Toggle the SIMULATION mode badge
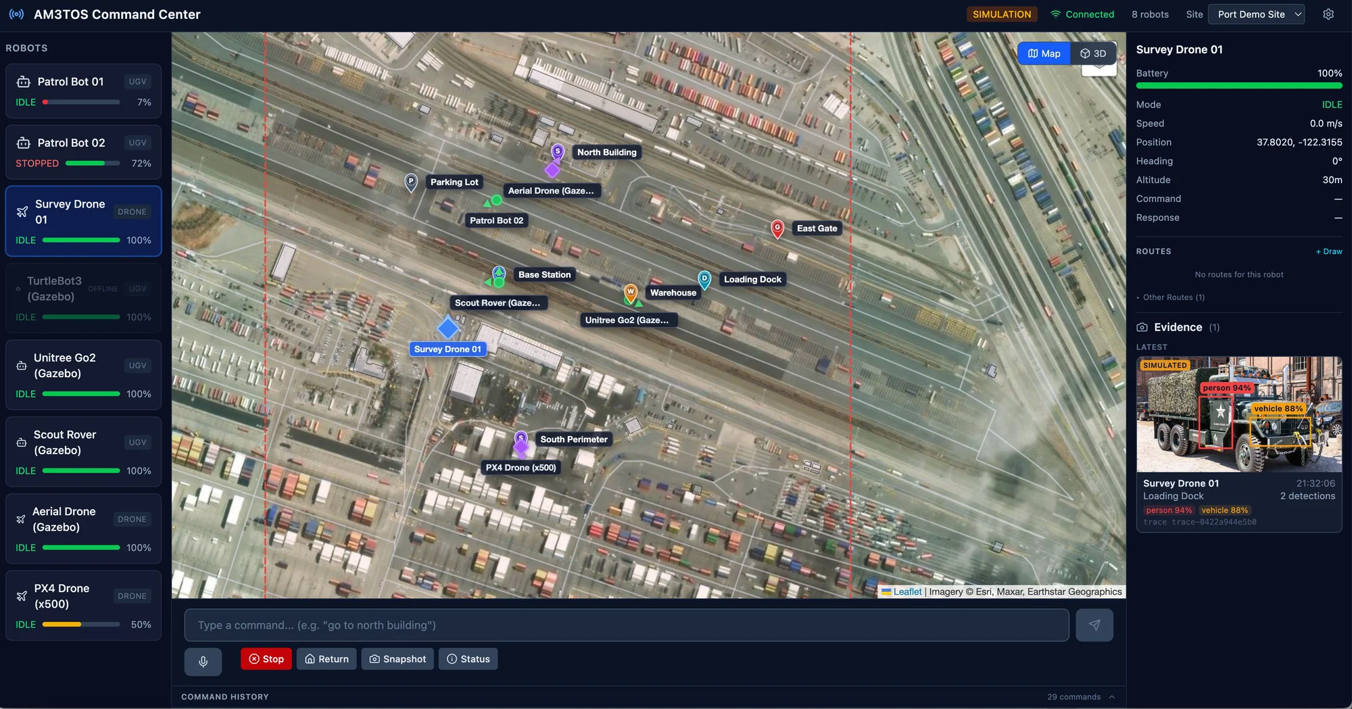The width and height of the screenshot is (1352, 709). tap(1002, 14)
